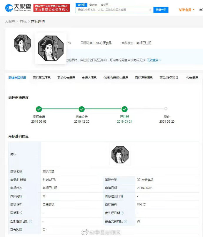Click the 已注册 green checkmark step
This screenshot has height=237, width=203.
[x=124, y=109]
